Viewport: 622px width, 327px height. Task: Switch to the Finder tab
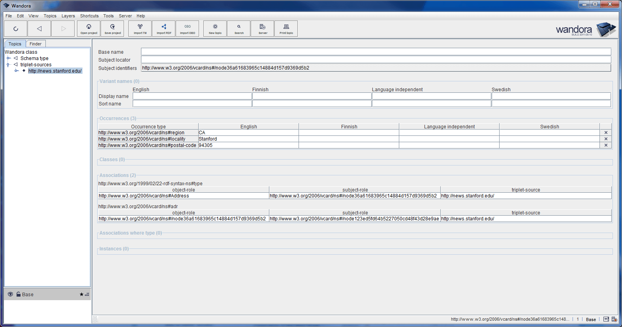[36, 44]
